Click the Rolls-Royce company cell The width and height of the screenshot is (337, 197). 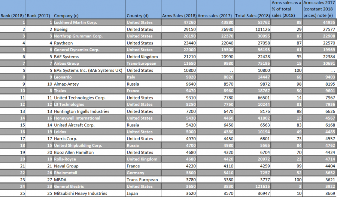coord(89,159)
